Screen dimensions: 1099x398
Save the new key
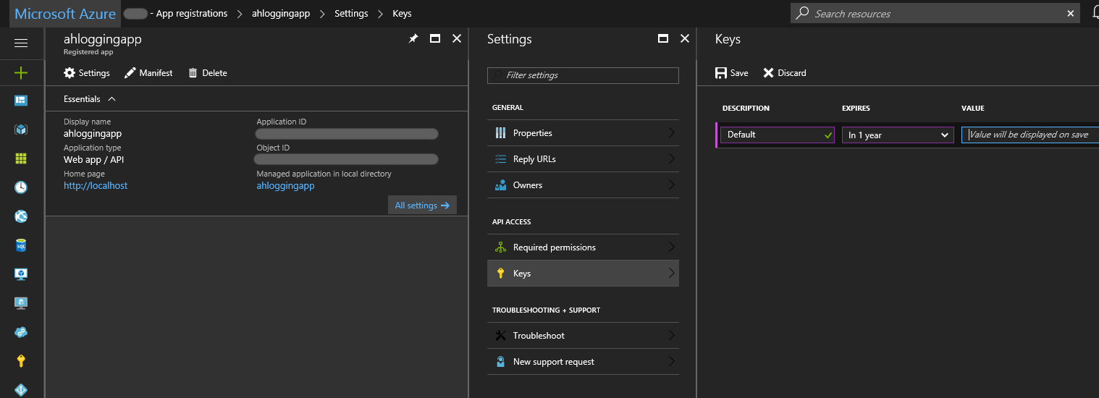(732, 72)
